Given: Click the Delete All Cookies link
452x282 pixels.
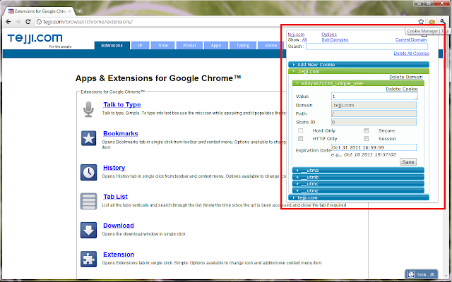Looking at the screenshot, I should coord(411,54).
